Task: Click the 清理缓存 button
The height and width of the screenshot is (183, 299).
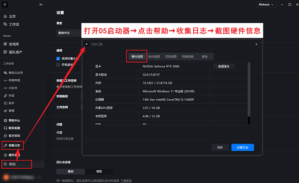Action: pyautogui.click(x=226, y=66)
